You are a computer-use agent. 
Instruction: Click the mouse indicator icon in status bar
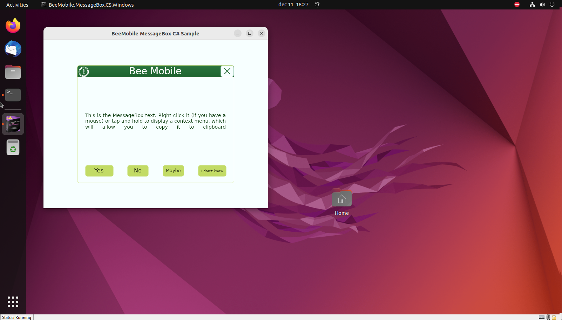click(548, 317)
